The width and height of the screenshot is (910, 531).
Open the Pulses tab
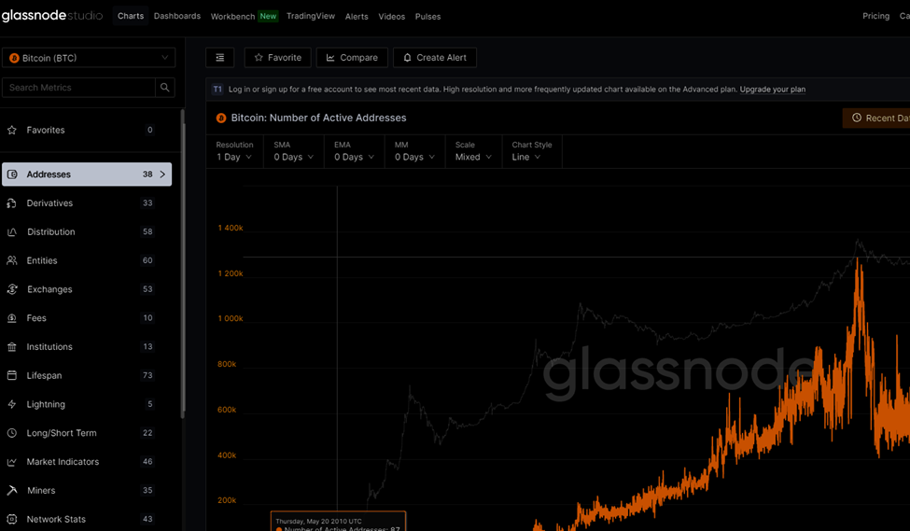click(x=427, y=16)
